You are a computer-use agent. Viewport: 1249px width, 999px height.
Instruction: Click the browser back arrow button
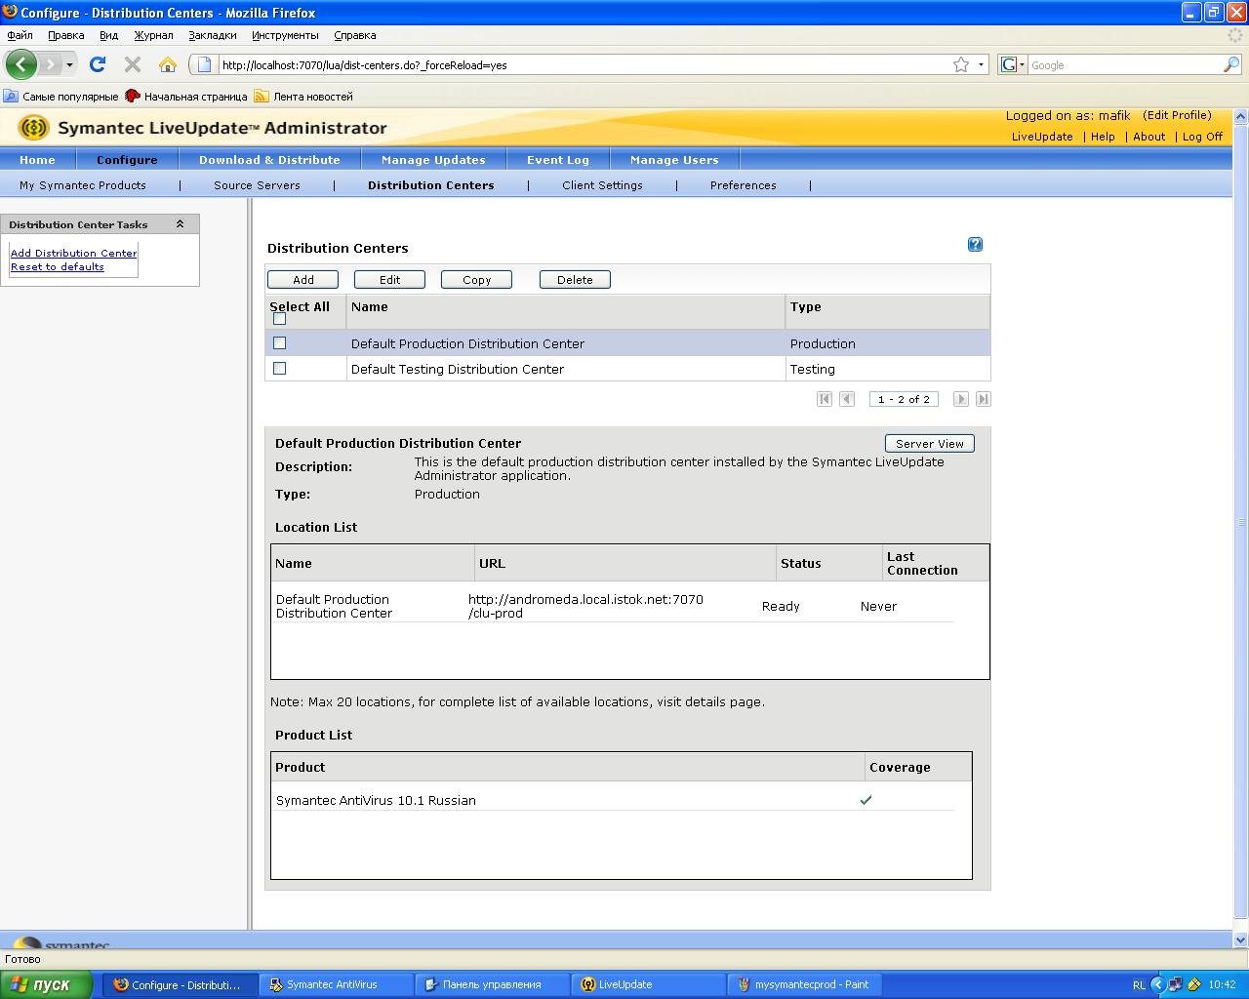click(x=21, y=64)
